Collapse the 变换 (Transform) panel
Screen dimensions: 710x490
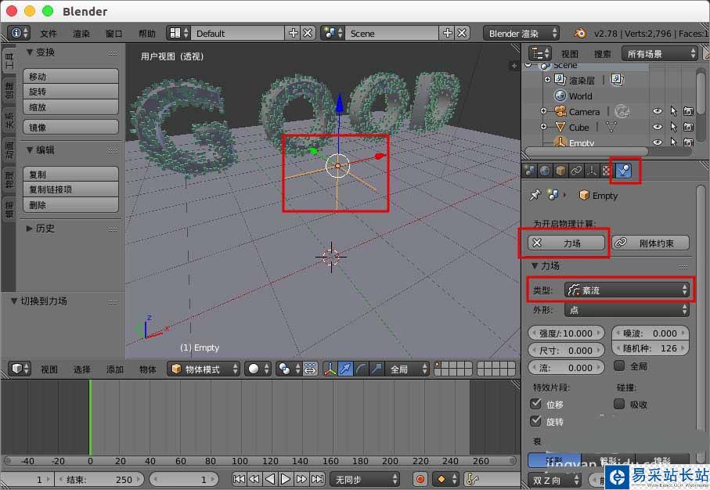click(30, 52)
